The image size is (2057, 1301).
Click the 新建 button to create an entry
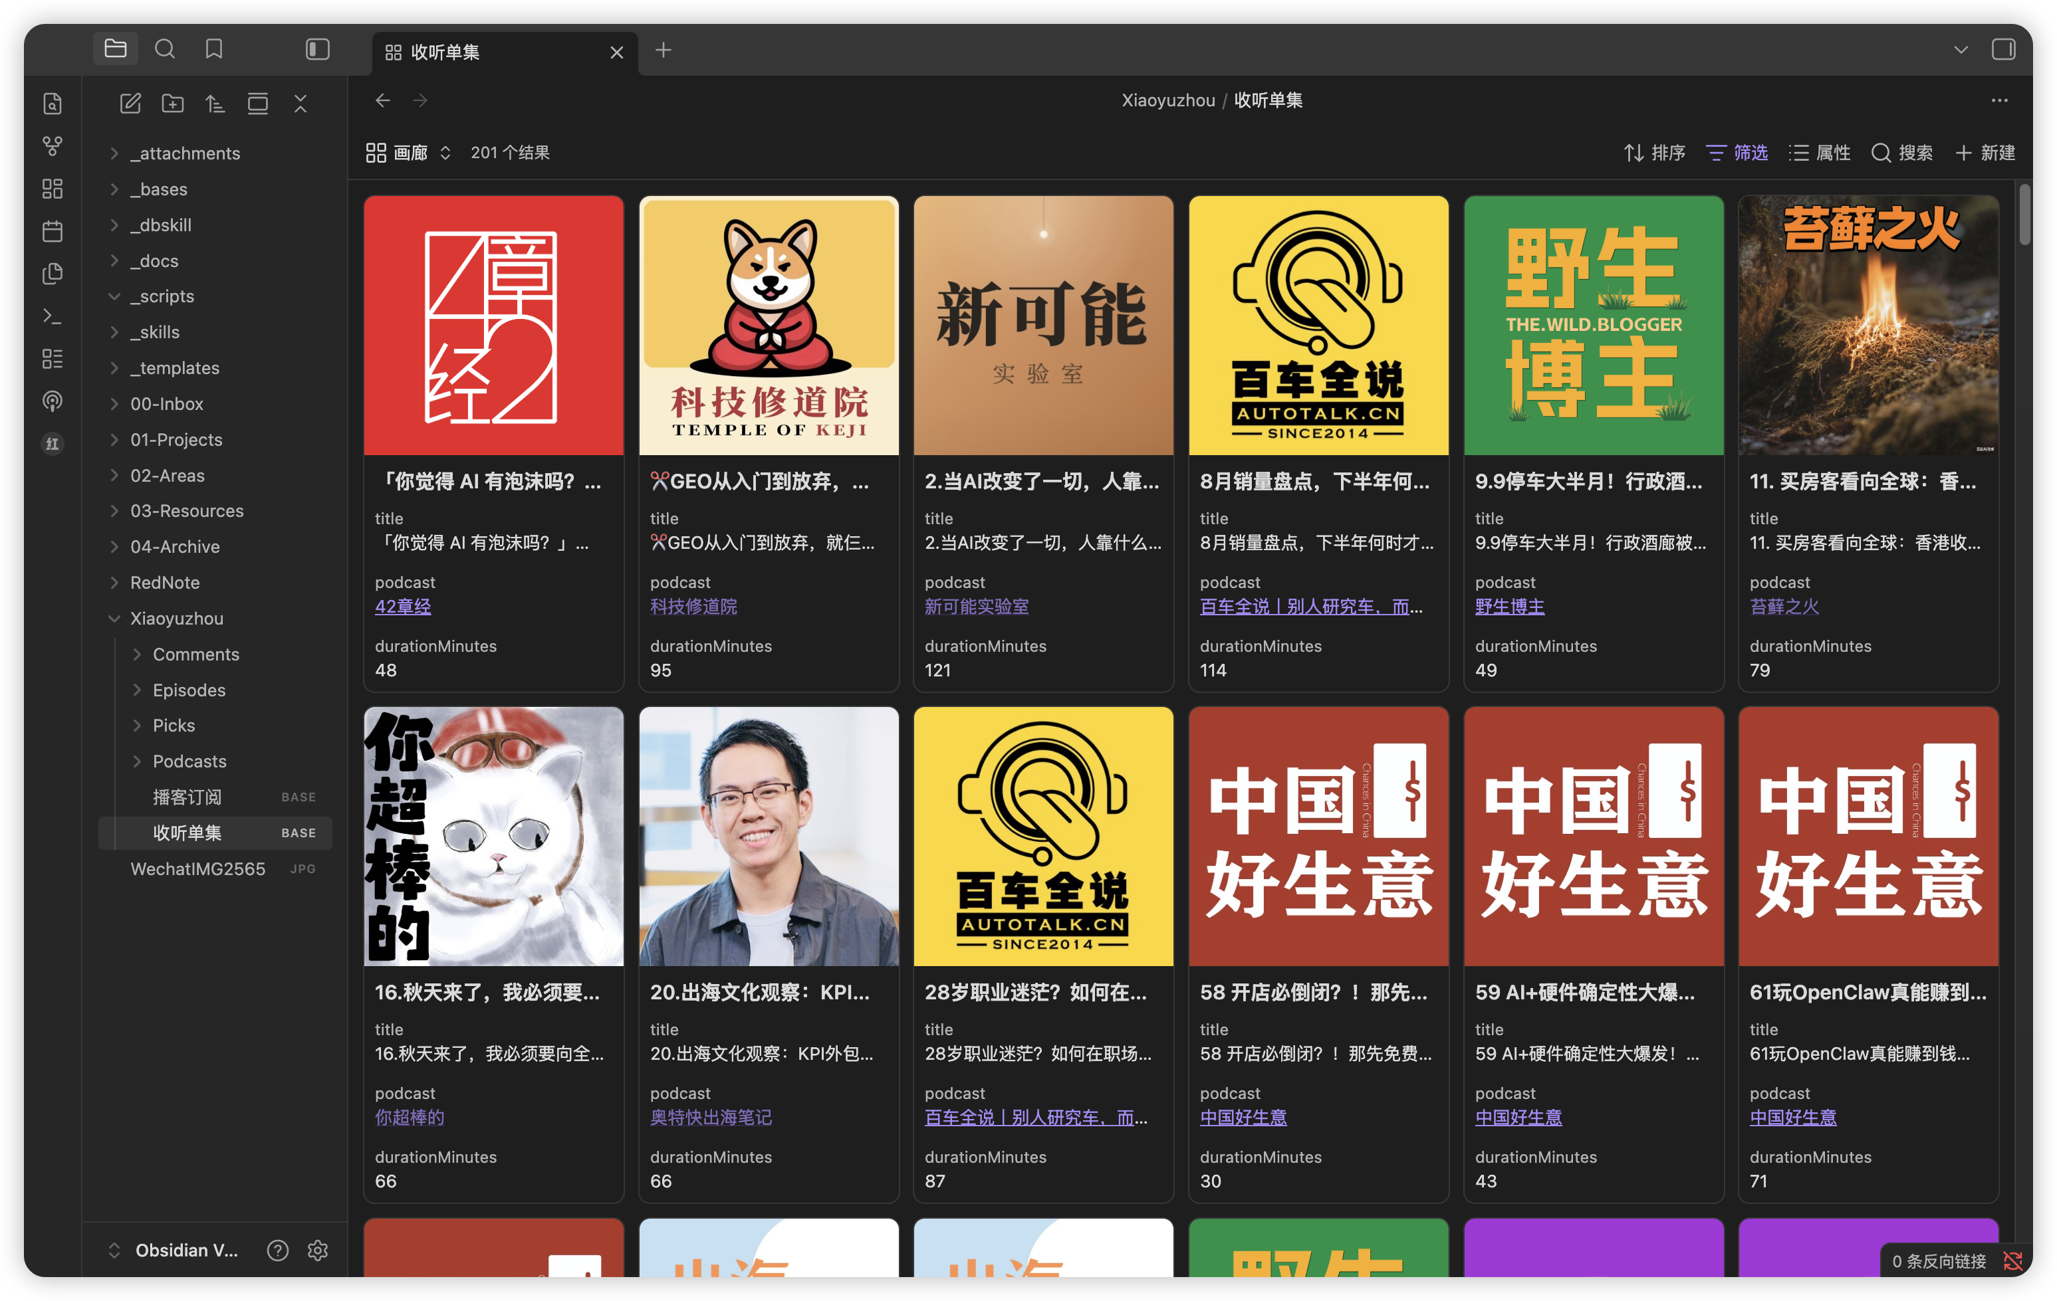[x=1985, y=153]
